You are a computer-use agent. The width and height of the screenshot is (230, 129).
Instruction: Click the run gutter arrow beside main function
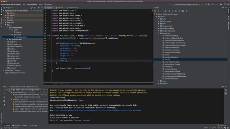pos(47,35)
